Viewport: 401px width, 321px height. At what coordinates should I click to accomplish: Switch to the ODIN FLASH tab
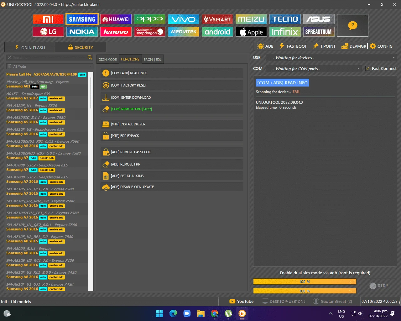pyautogui.click(x=30, y=47)
